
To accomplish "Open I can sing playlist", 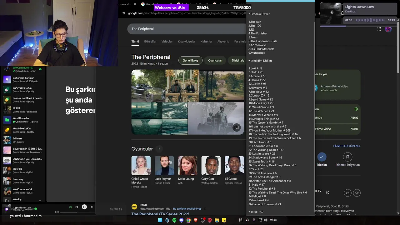I will (24, 181).
